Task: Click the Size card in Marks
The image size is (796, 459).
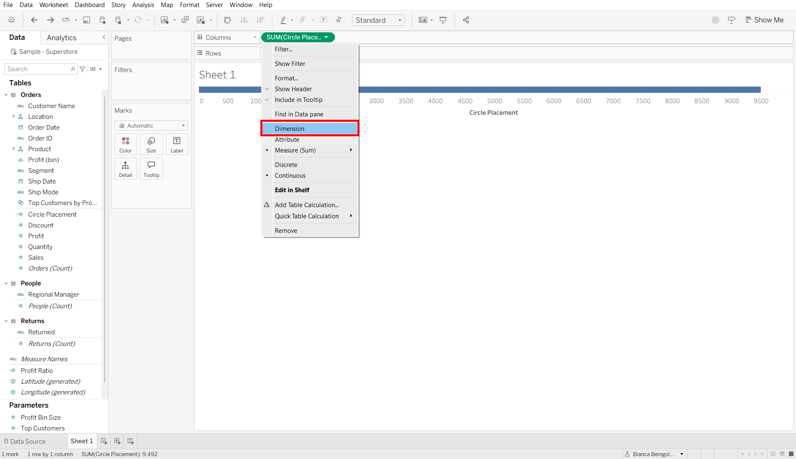Action: point(151,144)
